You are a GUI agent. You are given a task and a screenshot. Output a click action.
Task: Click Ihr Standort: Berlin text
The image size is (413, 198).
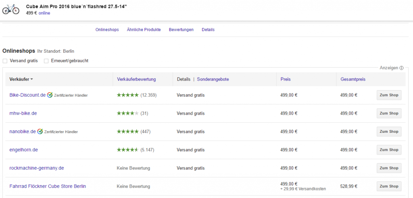pyautogui.click(x=56, y=51)
